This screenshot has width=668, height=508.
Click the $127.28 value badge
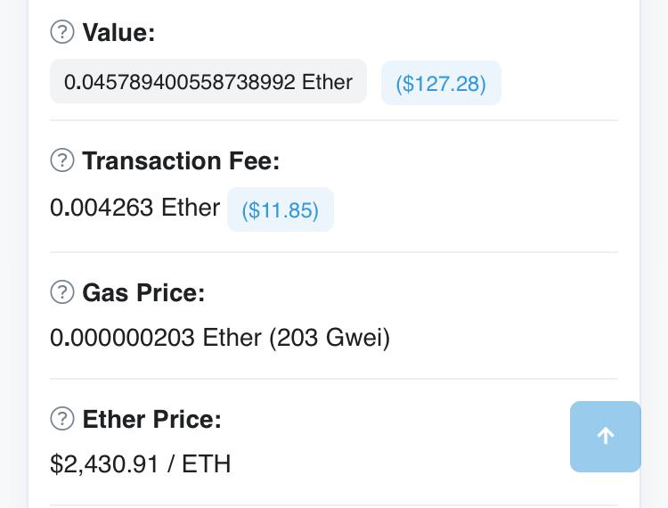(x=441, y=83)
